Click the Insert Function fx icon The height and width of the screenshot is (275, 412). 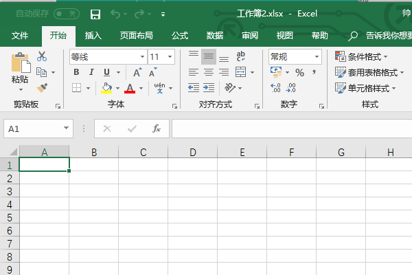click(156, 129)
